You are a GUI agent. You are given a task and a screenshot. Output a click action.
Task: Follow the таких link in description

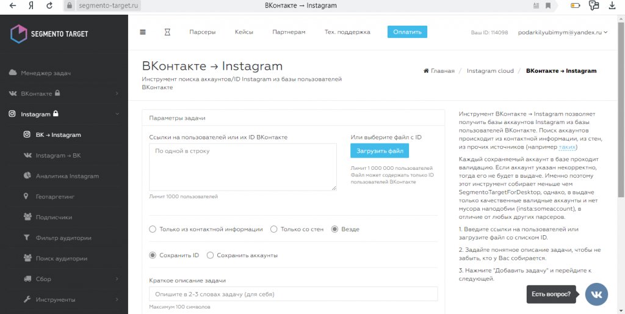(567, 147)
